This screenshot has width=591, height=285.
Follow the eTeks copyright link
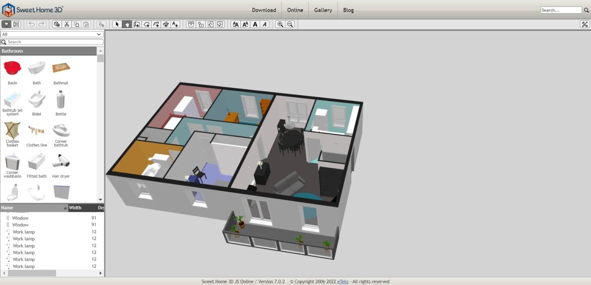[x=342, y=281]
